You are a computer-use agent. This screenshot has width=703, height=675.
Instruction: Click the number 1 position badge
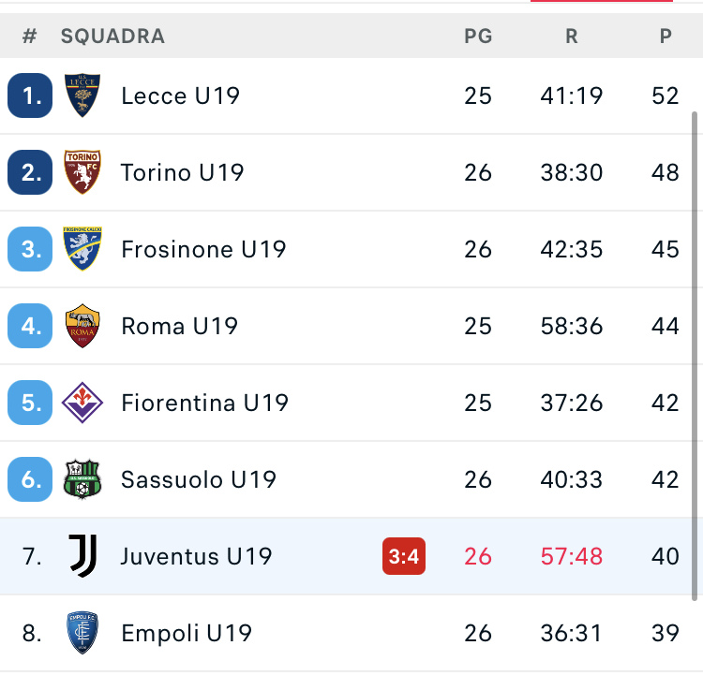30,95
